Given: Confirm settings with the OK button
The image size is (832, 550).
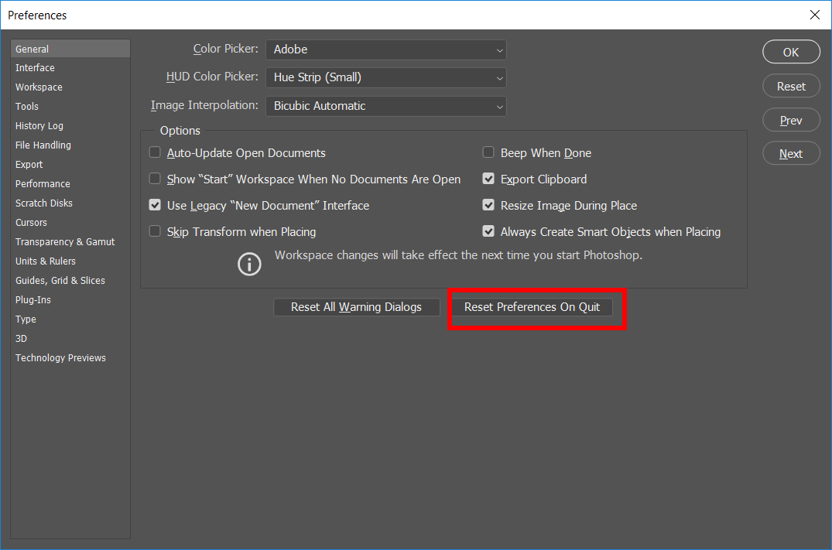Looking at the screenshot, I should click(791, 52).
